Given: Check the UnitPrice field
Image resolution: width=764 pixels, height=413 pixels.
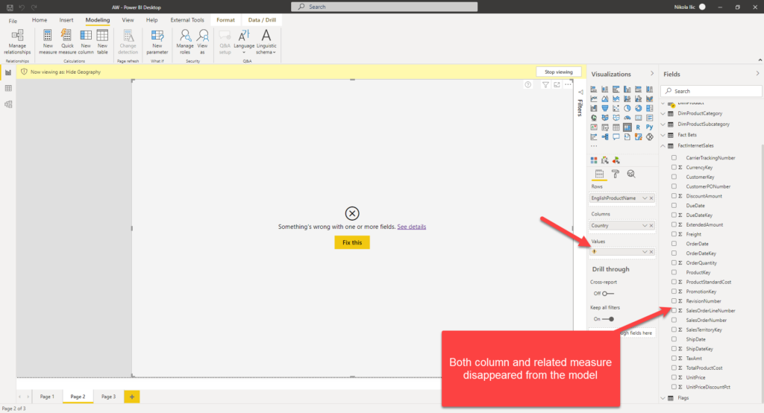Looking at the screenshot, I should (674, 377).
